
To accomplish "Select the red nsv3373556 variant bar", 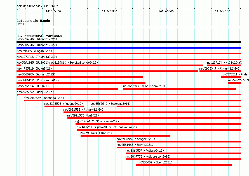I will (x=64, y=106).
